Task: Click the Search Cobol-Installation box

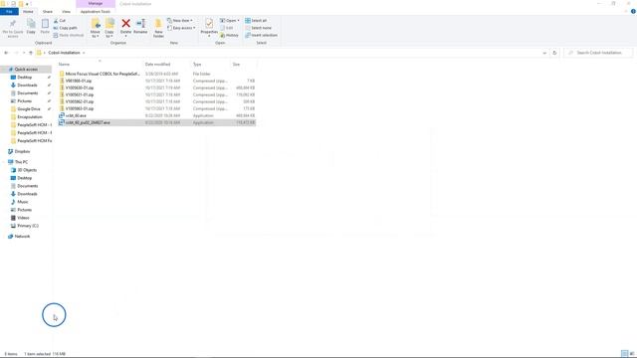Action: (x=597, y=53)
